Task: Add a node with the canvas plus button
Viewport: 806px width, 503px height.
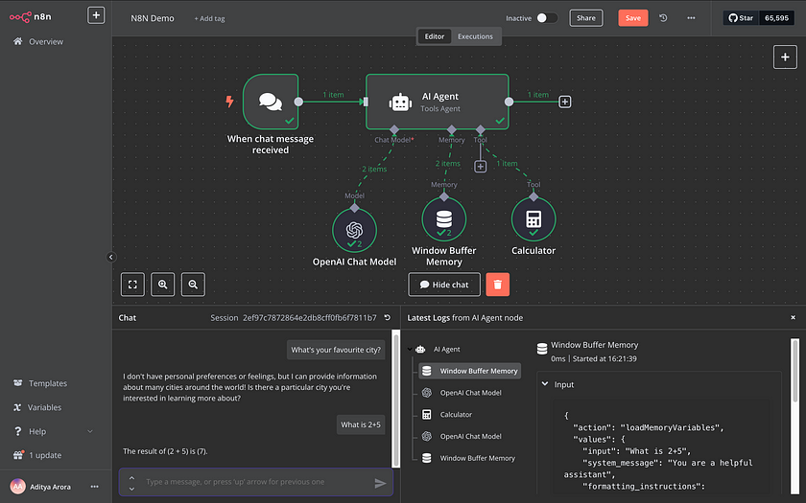Action: click(785, 57)
